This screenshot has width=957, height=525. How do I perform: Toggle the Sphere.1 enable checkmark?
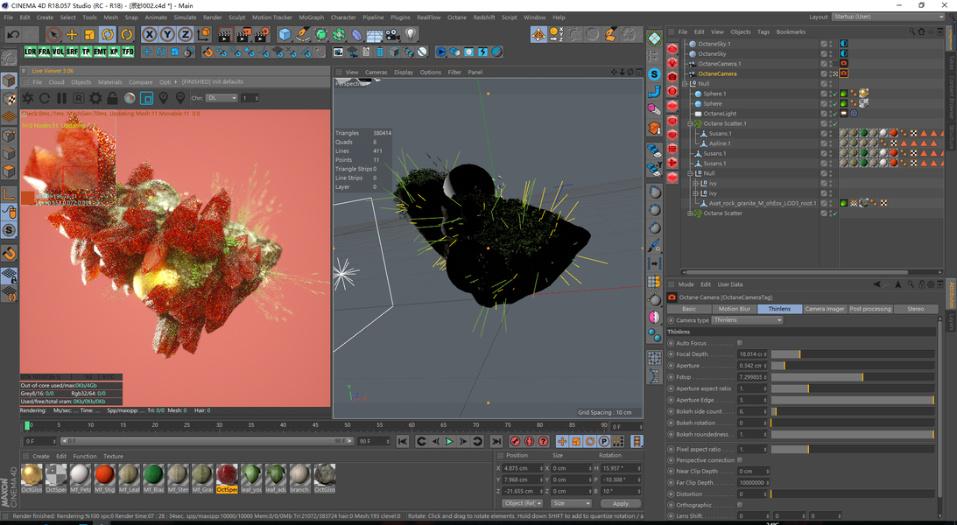[835, 94]
